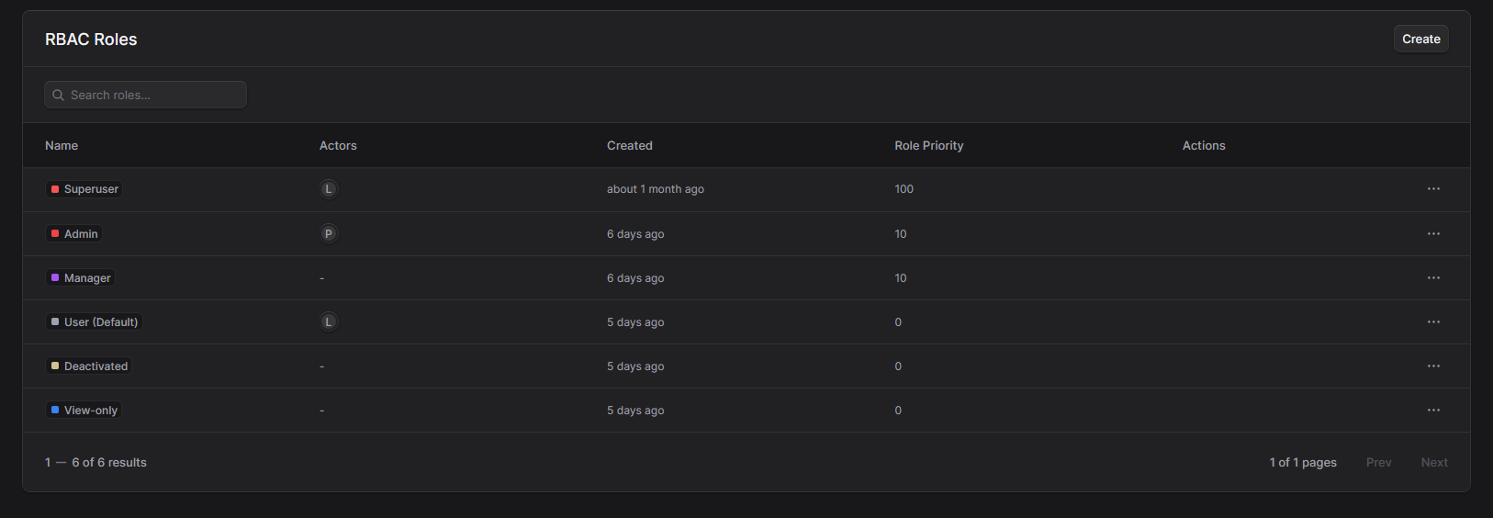The width and height of the screenshot is (1493, 518).
Task: Click the Role Priority column header
Action: [x=929, y=146]
